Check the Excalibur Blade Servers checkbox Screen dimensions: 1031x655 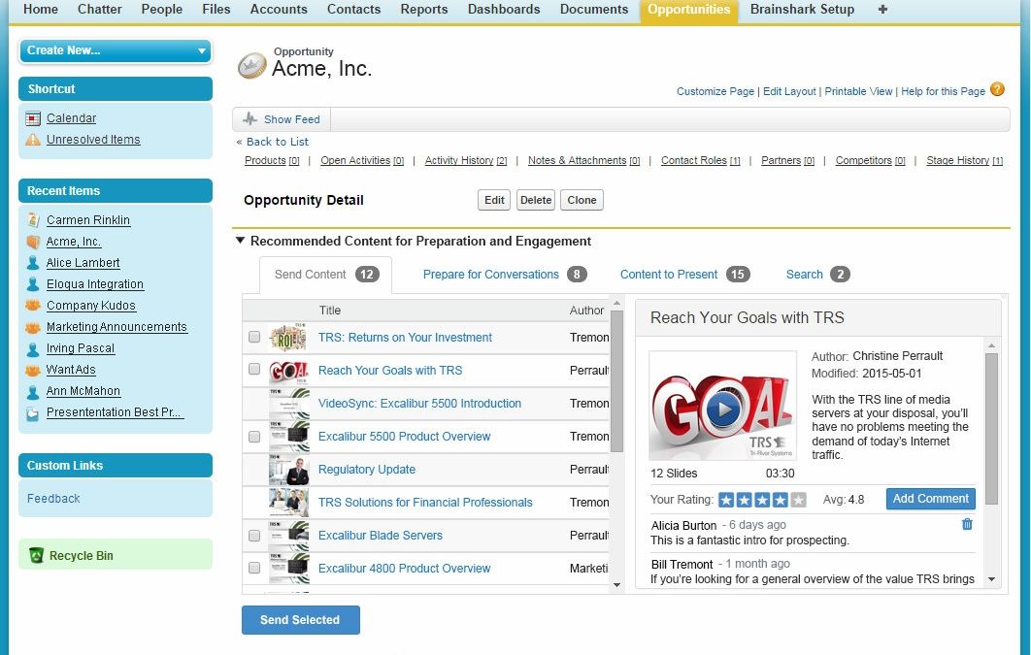(x=254, y=536)
